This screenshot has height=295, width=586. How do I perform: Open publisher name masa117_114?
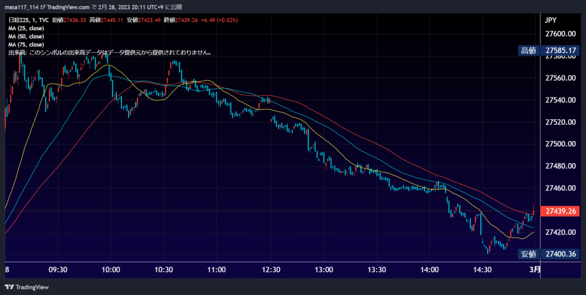[21, 7]
